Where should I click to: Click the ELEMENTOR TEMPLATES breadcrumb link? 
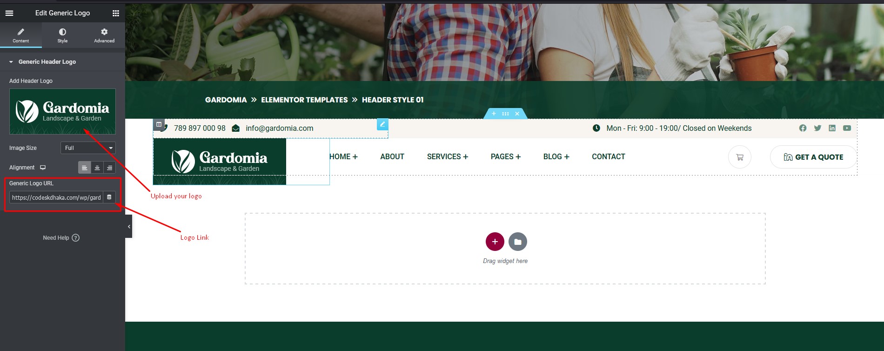(x=304, y=100)
